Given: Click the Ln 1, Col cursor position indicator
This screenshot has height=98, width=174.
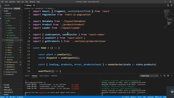Looking at the screenshot, I should click(125, 97).
